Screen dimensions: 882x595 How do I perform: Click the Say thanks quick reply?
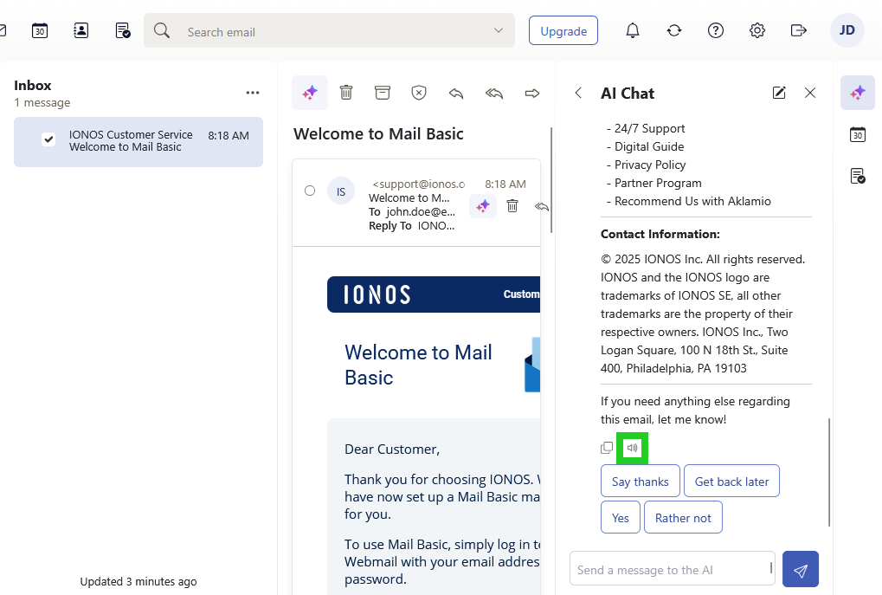(x=640, y=481)
